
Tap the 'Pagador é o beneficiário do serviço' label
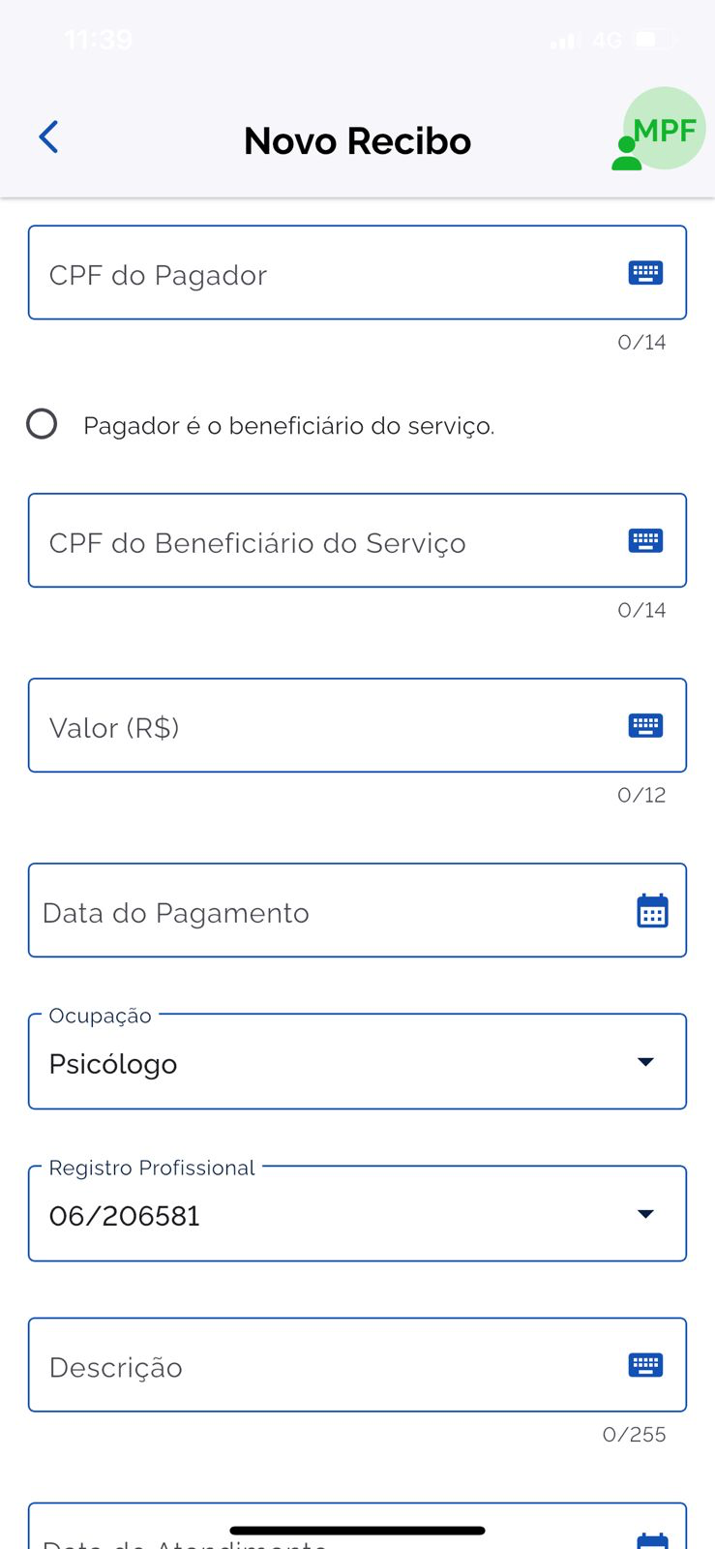coord(288,426)
